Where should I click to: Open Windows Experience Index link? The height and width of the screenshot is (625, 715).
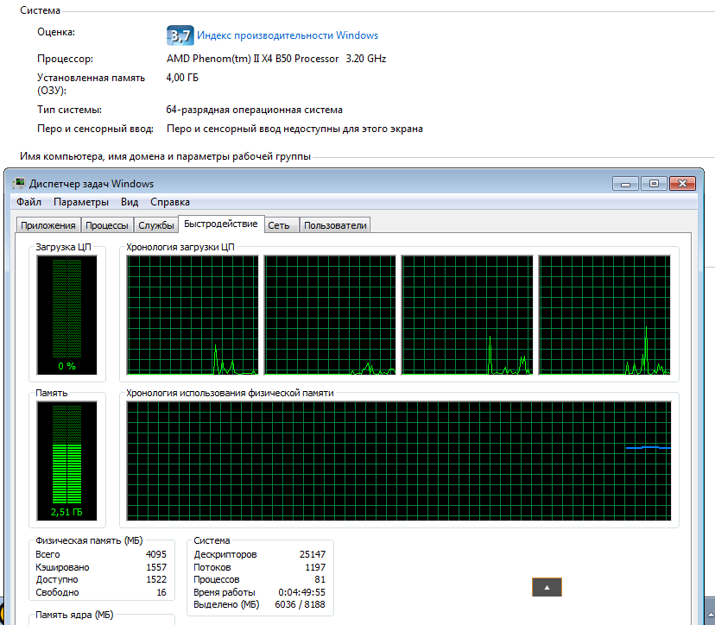click(288, 35)
